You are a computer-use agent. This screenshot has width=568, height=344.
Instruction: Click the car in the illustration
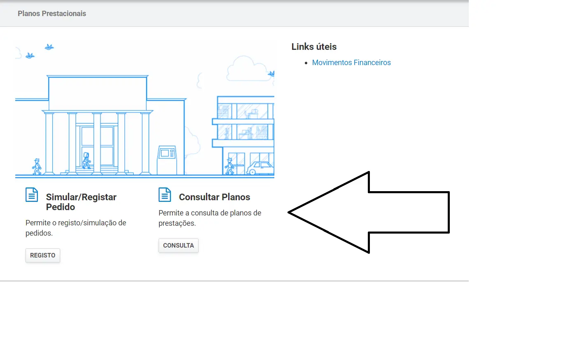pos(260,168)
